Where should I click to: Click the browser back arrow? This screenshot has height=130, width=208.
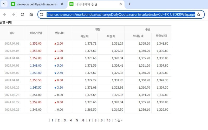5,15
